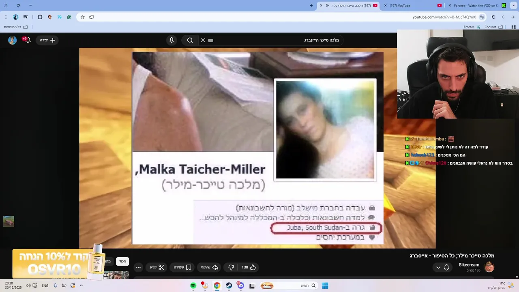Screen dimensions: 519x292
Task: Navigate using the right arrow browser button
Action: click(x=513, y=17)
